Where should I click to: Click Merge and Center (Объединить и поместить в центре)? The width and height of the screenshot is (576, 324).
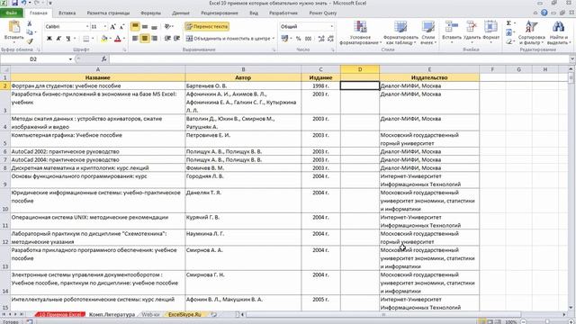229,38
